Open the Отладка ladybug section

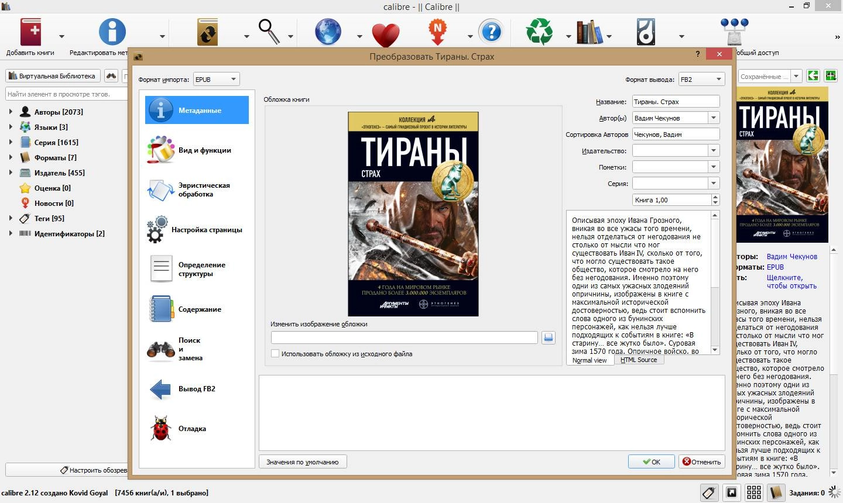tap(197, 429)
